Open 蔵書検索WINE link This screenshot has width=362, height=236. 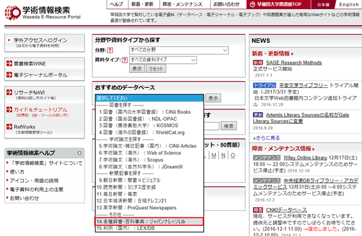(30, 63)
